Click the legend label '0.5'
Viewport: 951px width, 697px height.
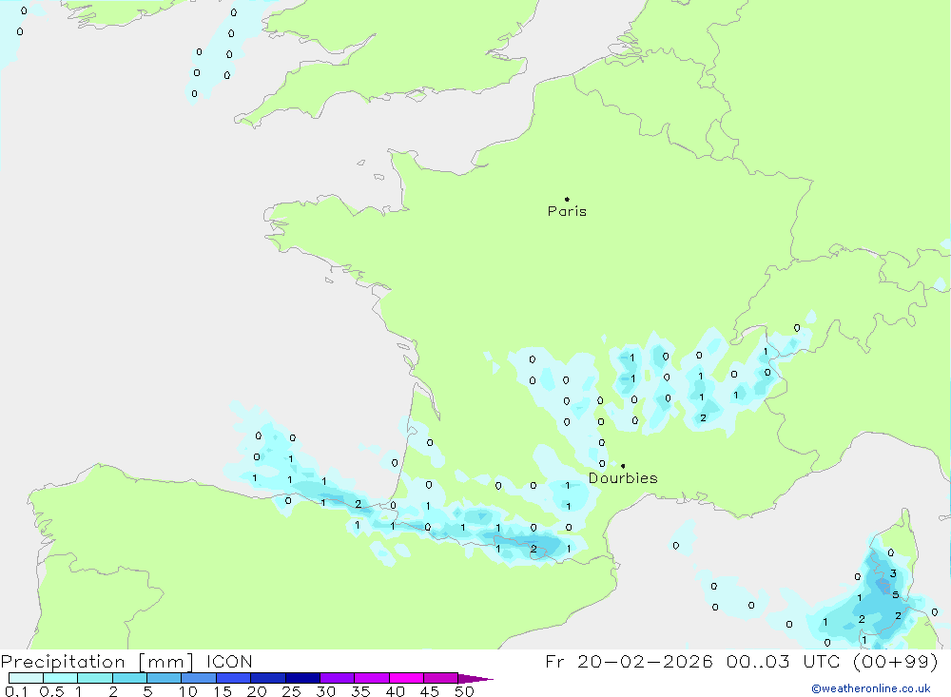click(x=51, y=691)
